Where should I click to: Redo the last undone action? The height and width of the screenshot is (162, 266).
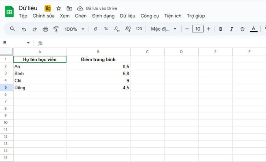click(35, 29)
